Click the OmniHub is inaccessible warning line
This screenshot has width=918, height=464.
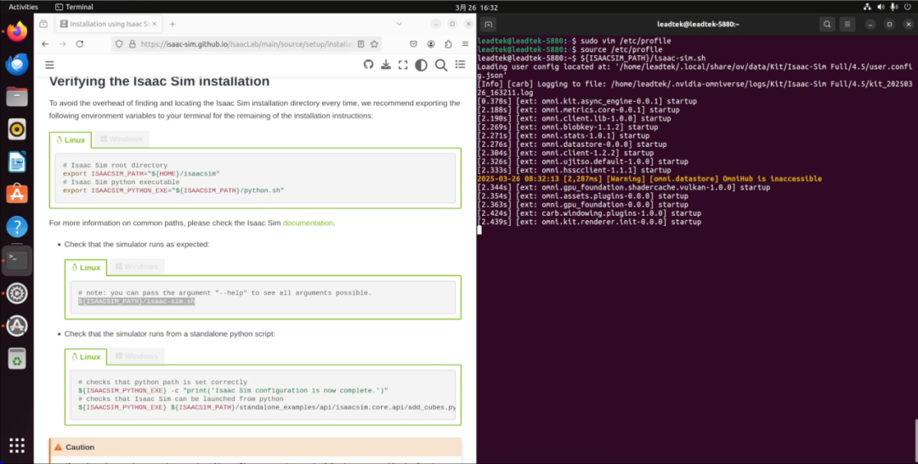(649, 178)
